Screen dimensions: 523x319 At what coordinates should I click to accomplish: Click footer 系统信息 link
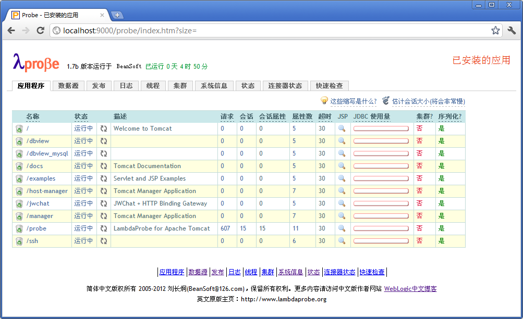tap(290, 272)
